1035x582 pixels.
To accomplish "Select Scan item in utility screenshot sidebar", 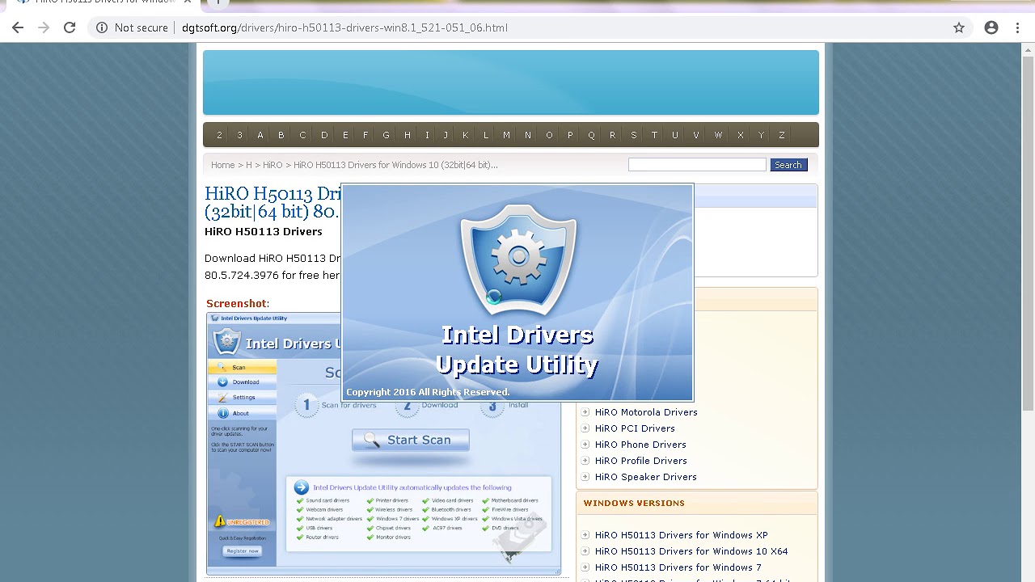I will click(242, 367).
